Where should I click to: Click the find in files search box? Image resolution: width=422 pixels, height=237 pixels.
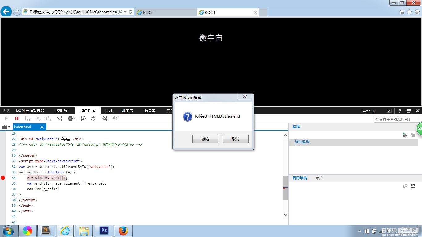[x=397, y=119]
